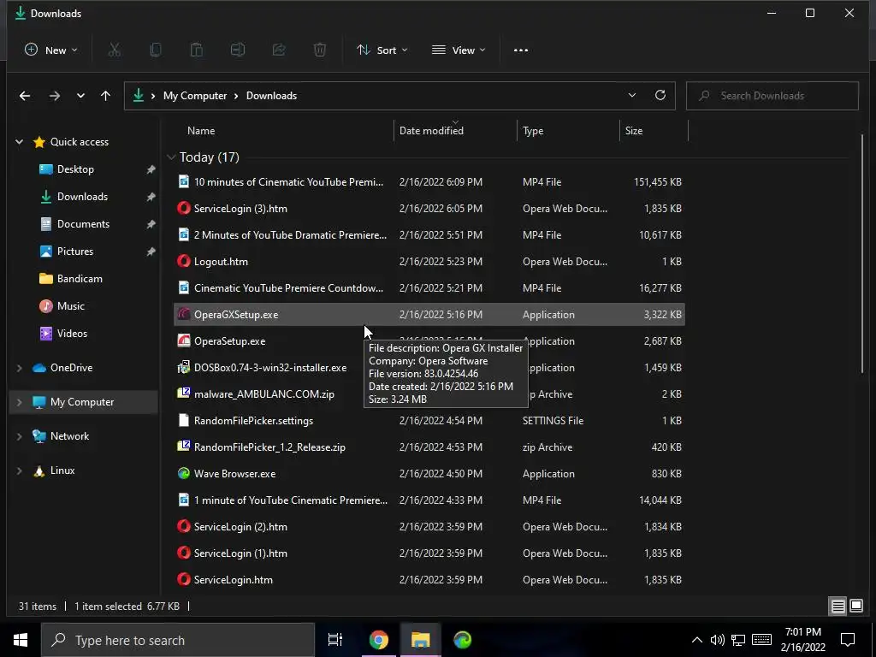This screenshot has width=876, height=657.
Task: Open the volume control in system tray
Action: click(x=718, y=640)
